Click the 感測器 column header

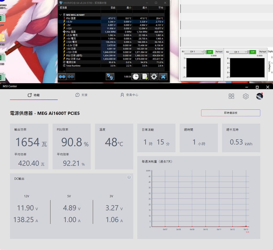80,8
